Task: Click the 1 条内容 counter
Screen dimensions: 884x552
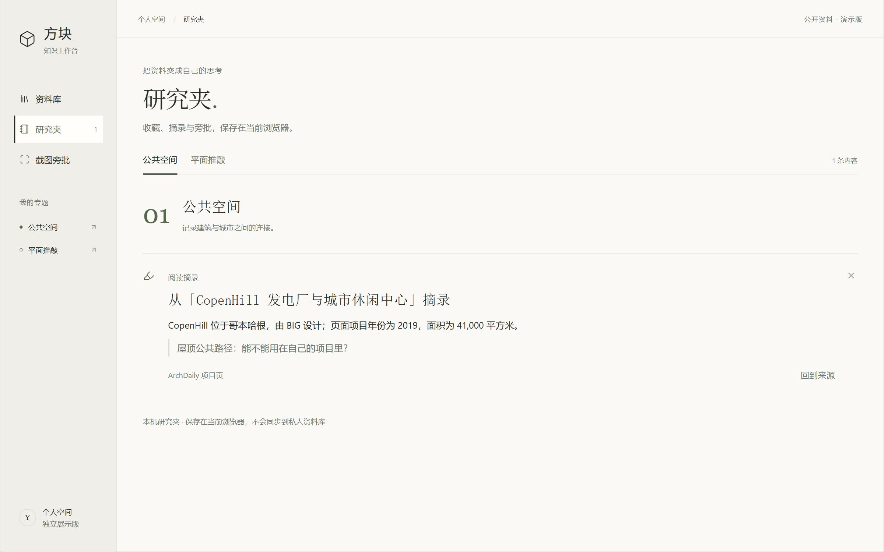Action: tap(845, 160)
